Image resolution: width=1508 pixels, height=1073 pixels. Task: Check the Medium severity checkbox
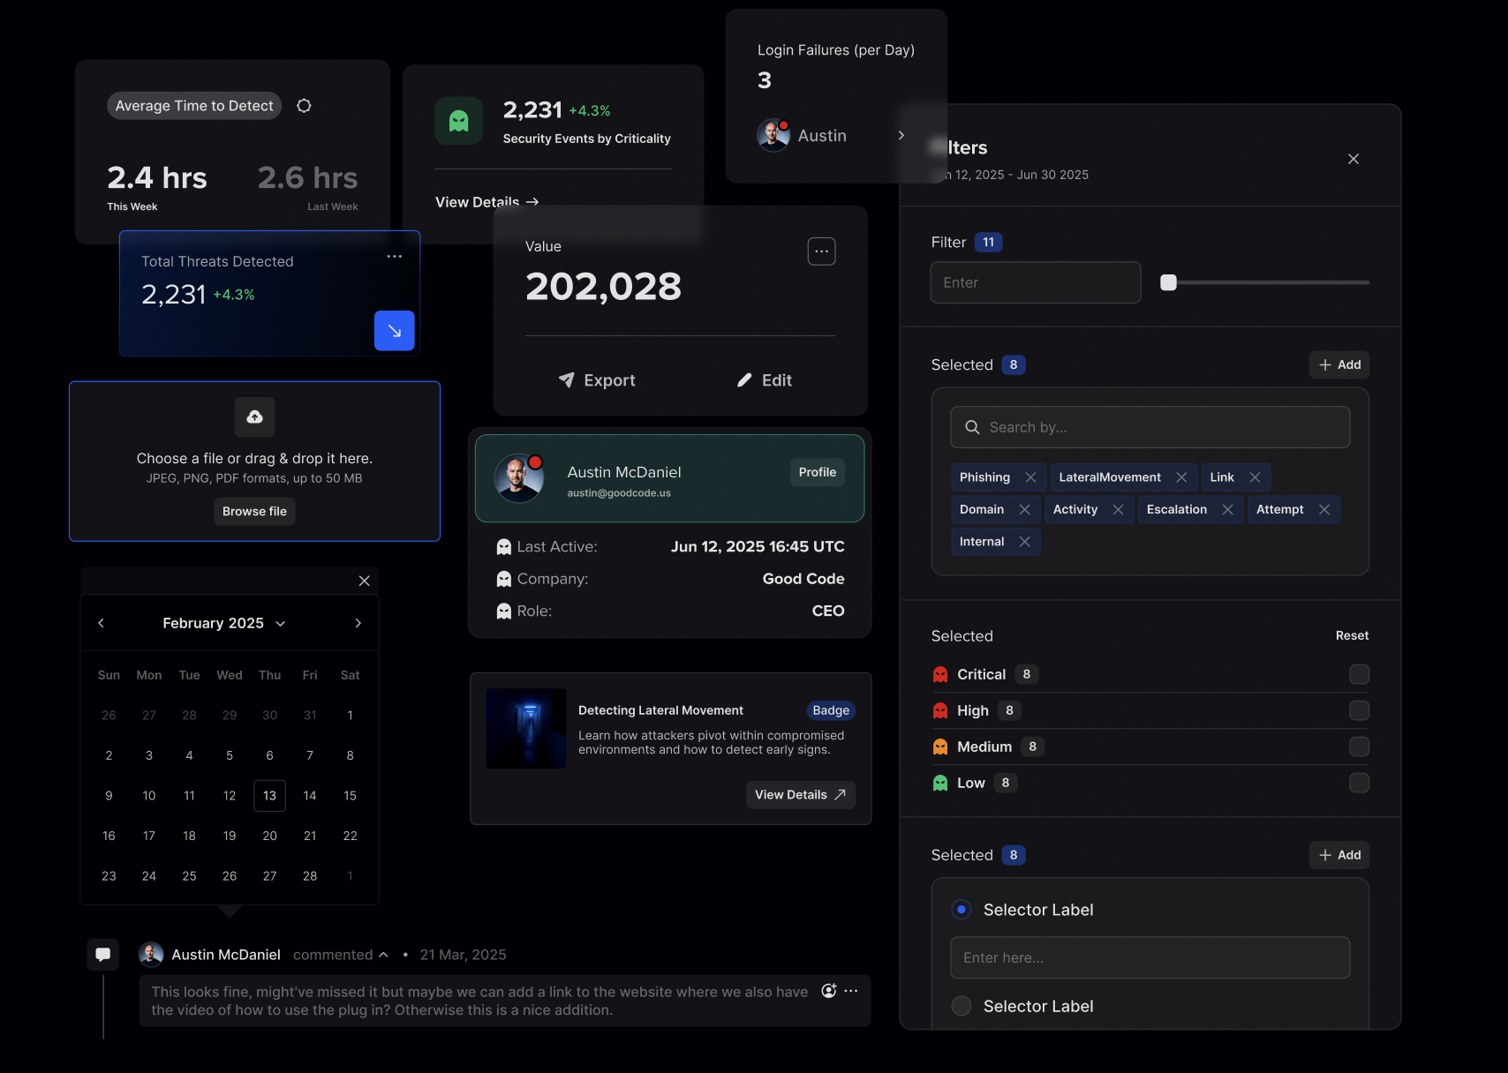click(x=1360, y=747)
